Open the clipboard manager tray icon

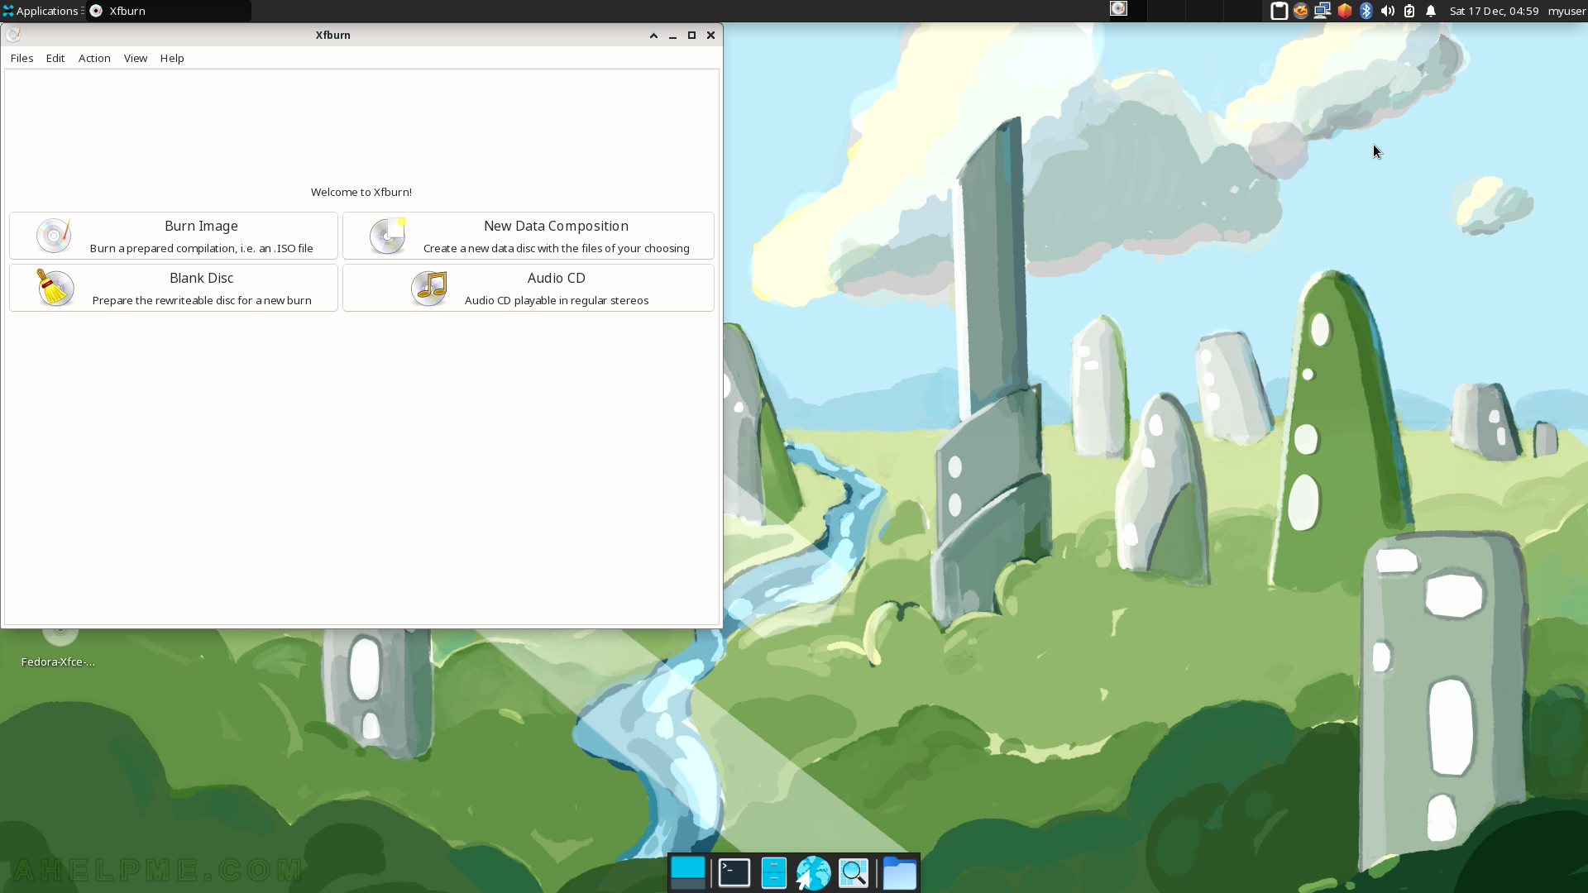[x=1279, y=11]
